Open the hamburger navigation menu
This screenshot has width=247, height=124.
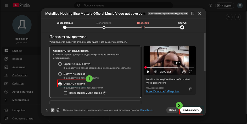(7, 5)
